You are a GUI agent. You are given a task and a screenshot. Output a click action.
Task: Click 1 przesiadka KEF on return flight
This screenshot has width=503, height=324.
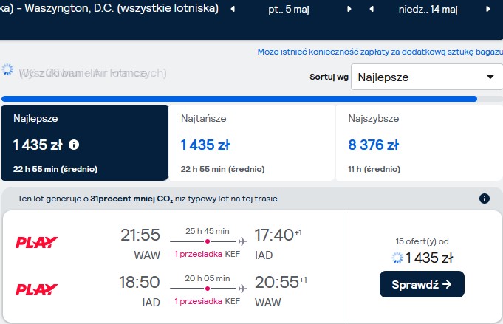[x=208, y=301]
